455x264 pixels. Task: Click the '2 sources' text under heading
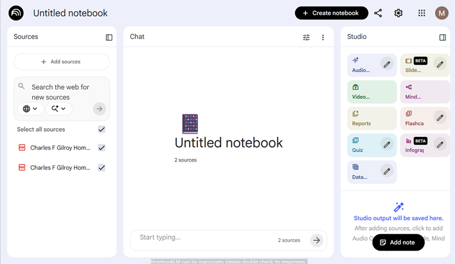[x=185, y=160]
